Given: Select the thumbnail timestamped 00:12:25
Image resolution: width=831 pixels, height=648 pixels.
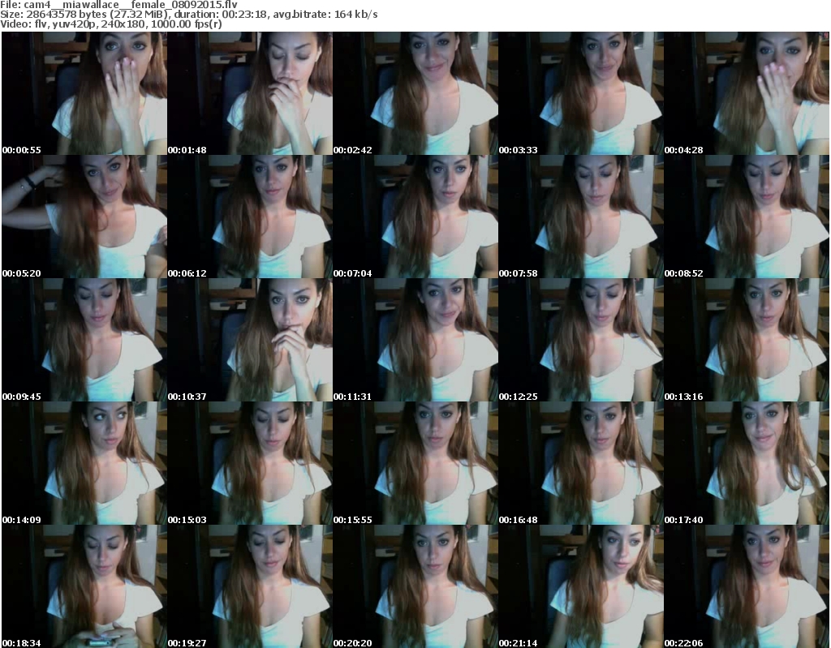Looking at the screenshot, I should tap(581, 340).
